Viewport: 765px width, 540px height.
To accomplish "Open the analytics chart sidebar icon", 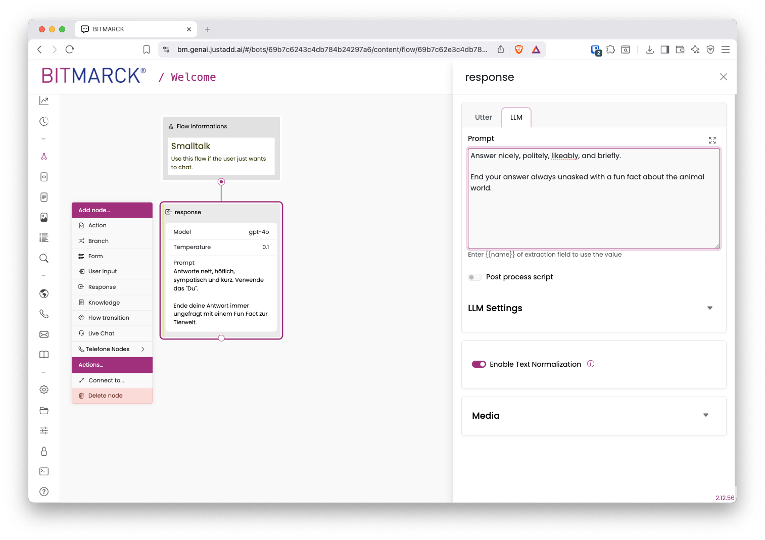I will pos(44,101).
